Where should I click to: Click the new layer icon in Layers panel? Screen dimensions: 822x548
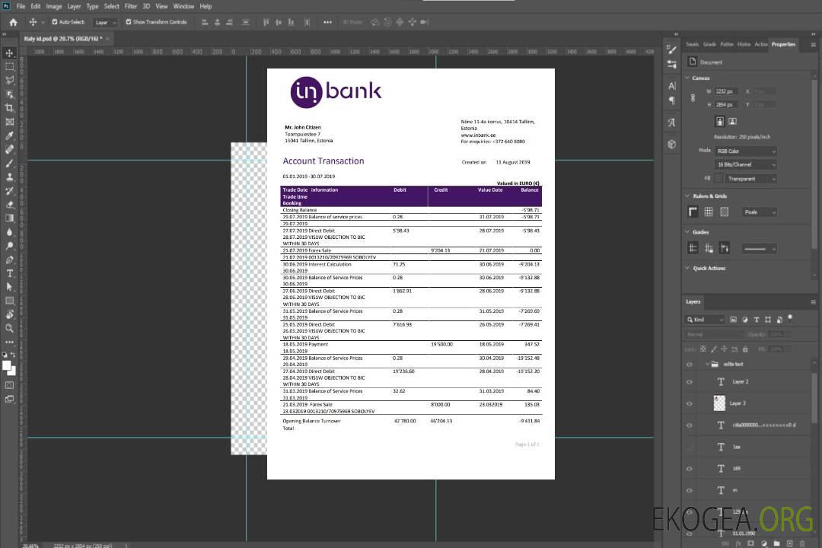point(789,543)
